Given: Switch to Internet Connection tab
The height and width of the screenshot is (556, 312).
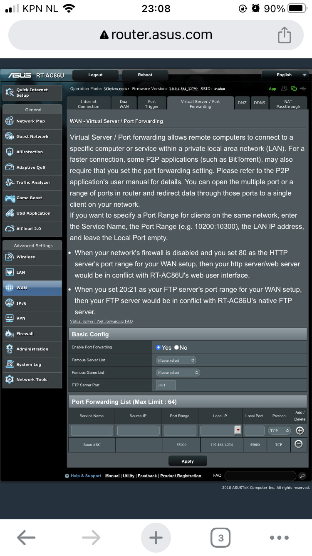Looking at the screenshot, I should click(89, 104).
